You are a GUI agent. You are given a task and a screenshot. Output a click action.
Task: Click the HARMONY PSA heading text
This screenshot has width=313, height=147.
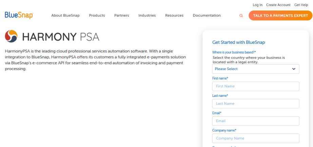click(61, 36)
